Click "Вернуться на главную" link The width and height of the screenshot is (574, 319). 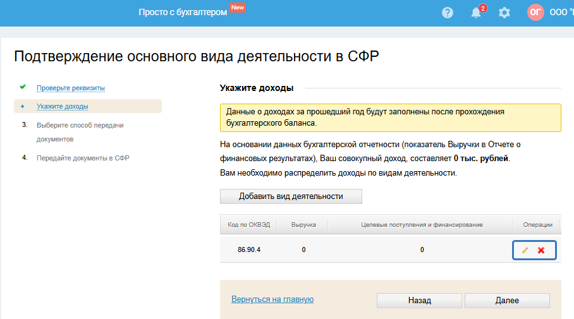click(x=272, y=299)
